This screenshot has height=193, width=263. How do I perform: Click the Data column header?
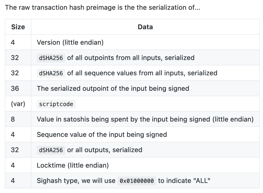click(x=145, y=27)
